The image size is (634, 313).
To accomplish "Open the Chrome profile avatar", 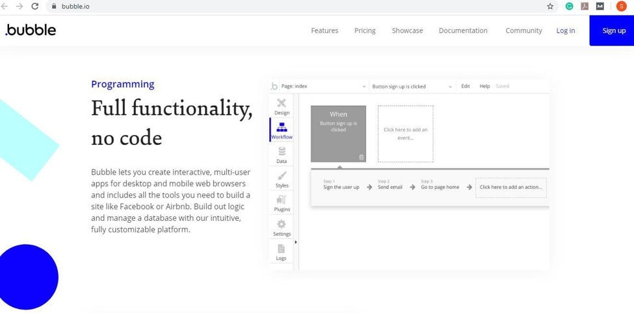I will click(x=621, y=6).
